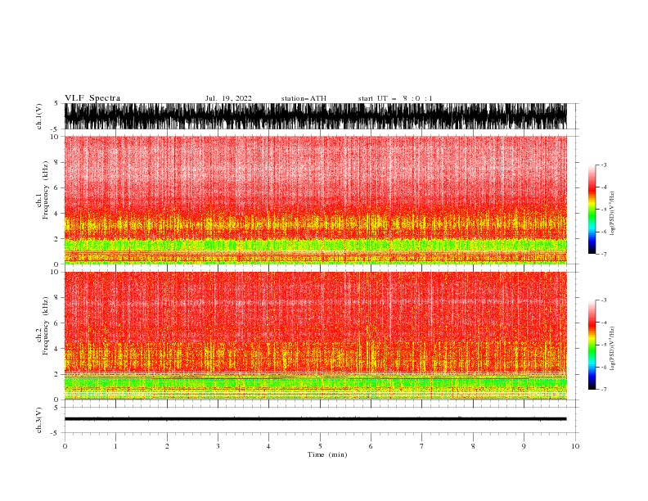Click the "4" frequency tick of ch.2 spectrogram
Screen dimensions: 648x501
56,349
